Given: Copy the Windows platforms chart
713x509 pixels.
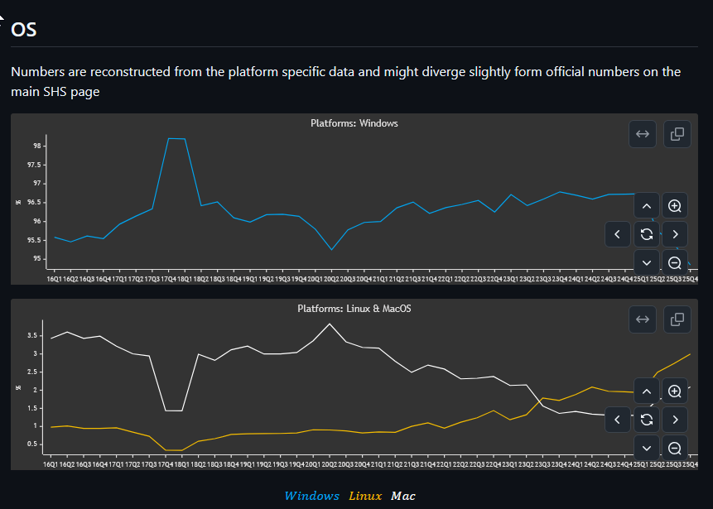Looking at the screenshot, I should click(x=677, y=134).
